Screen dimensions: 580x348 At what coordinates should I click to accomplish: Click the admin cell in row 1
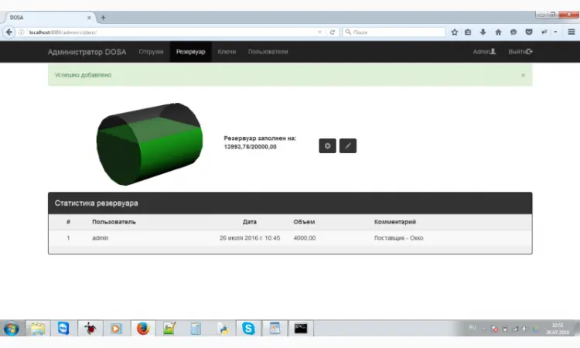[101, 237]
